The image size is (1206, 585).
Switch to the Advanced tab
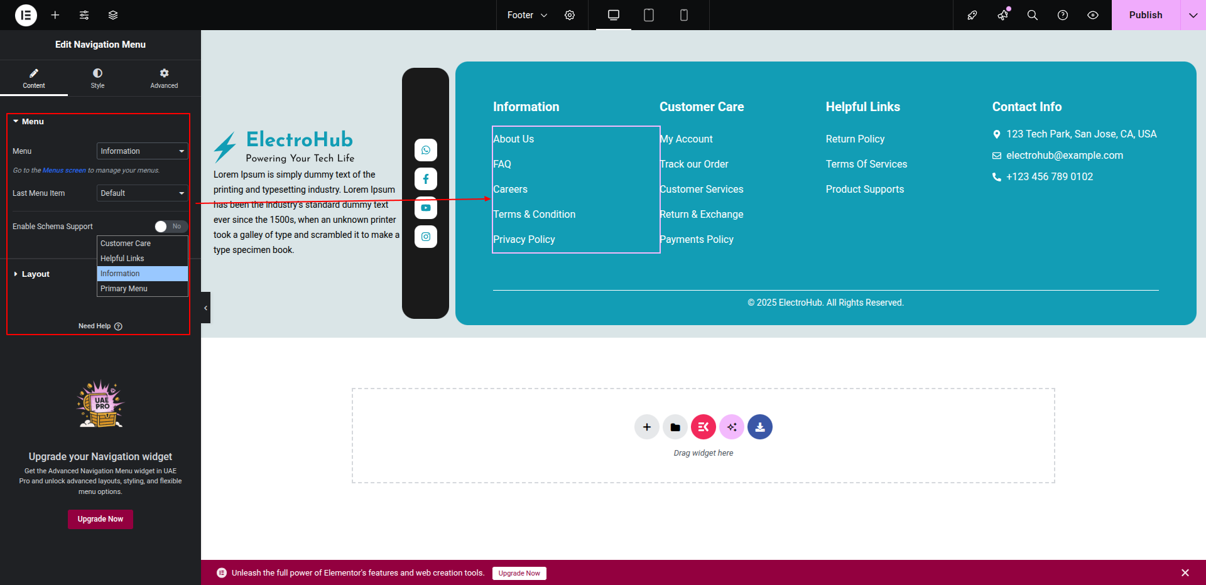pos(164,78)
